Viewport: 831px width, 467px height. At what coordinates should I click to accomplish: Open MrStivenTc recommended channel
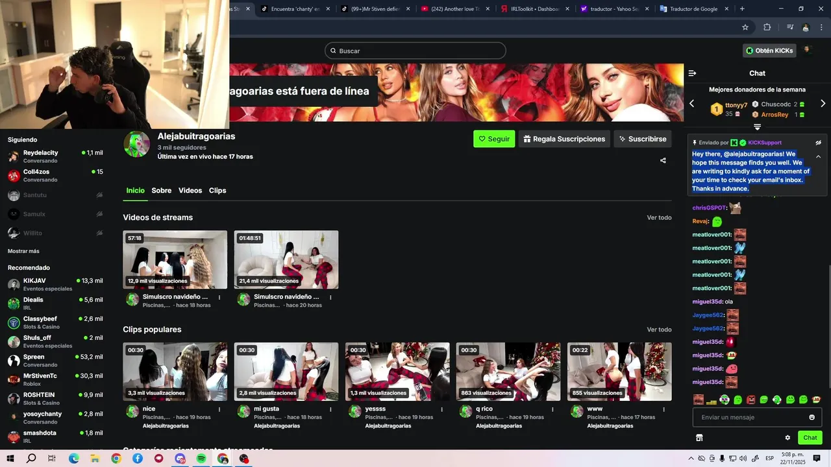55,379
